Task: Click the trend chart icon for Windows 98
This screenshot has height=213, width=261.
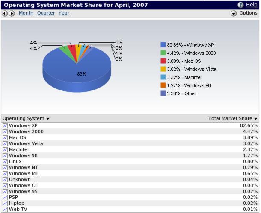Action: 5,156
